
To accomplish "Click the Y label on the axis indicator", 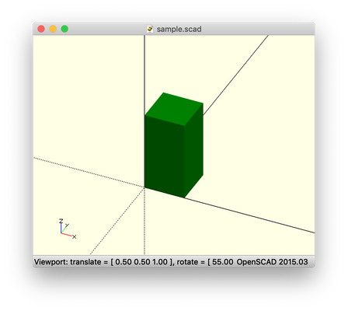I will click(68, 225).
